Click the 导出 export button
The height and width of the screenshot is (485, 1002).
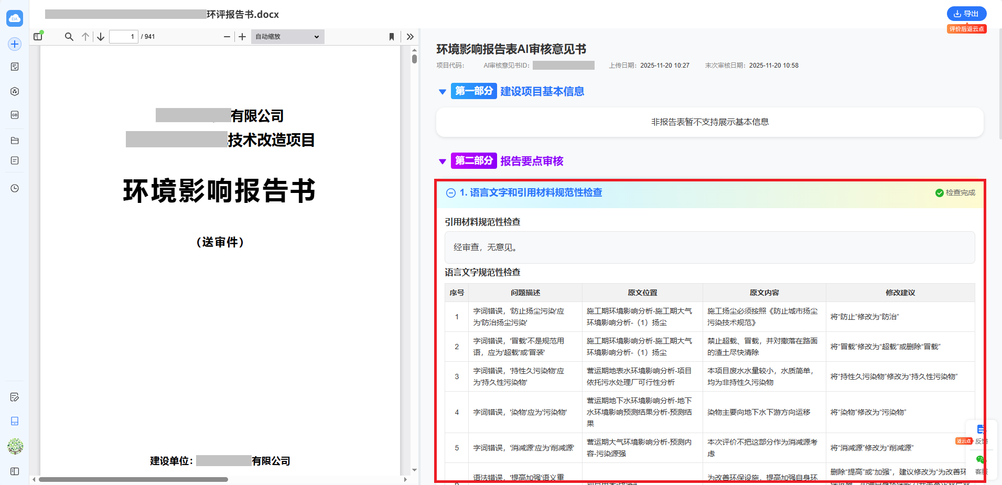(x=966, y=14)
